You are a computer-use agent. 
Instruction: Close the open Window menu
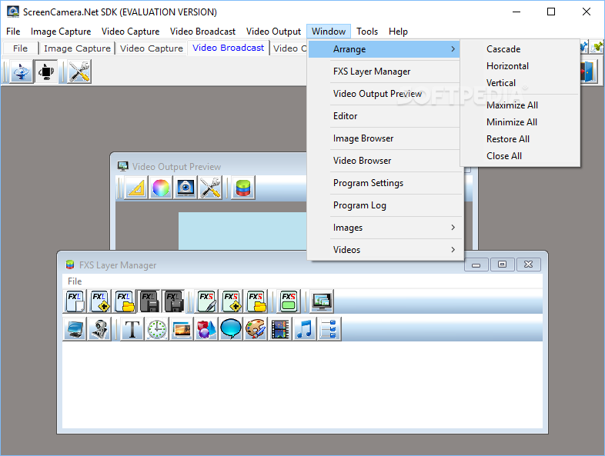329,32
